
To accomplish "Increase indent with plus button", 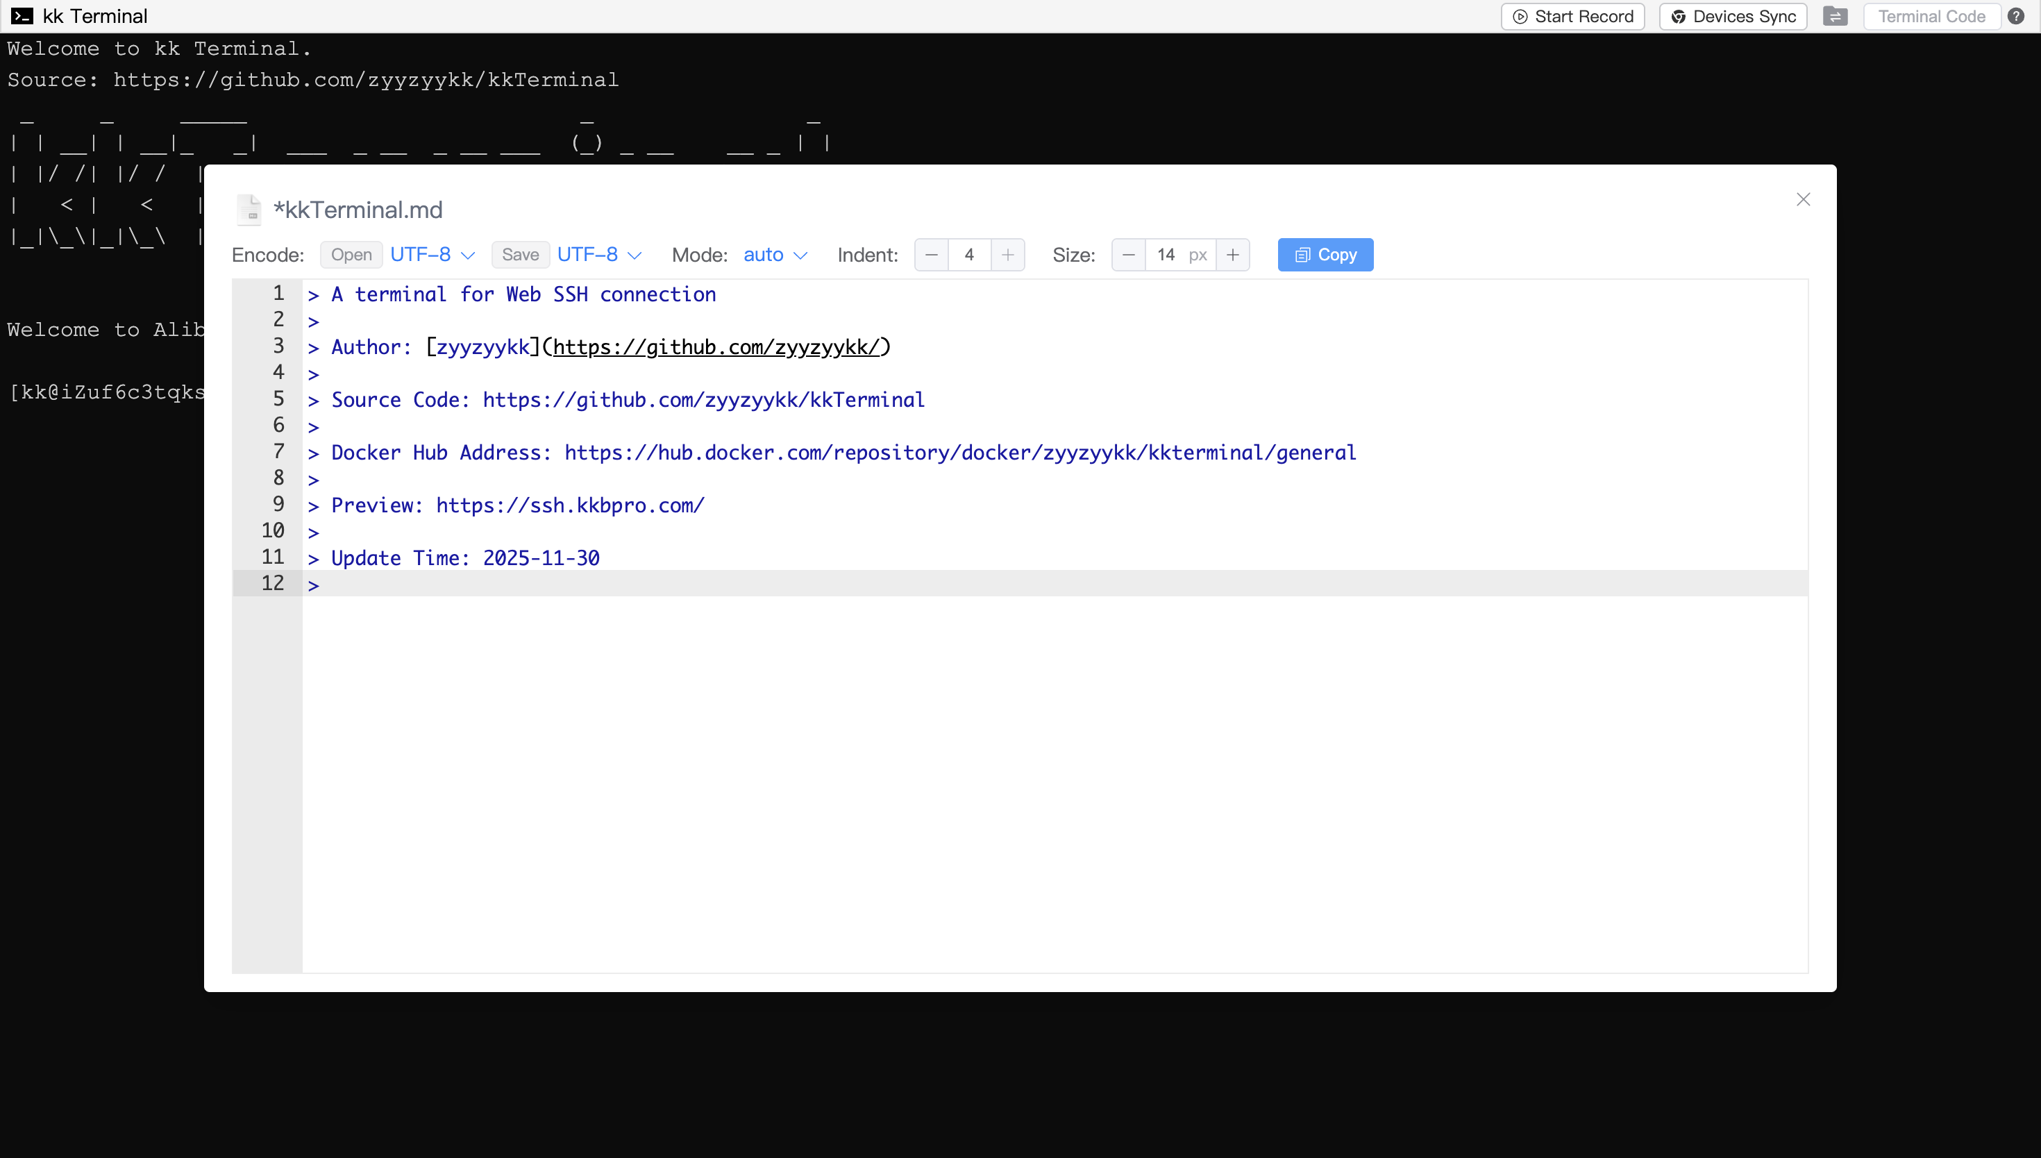I will [1007, 255].
